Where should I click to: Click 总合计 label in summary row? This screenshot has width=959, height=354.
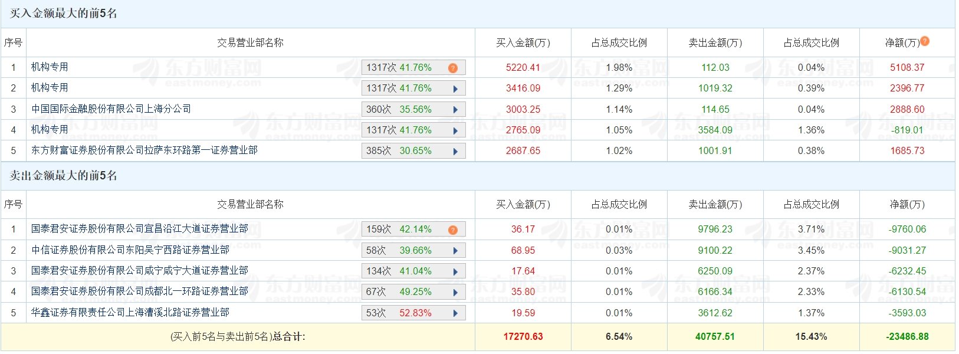point(288,337)
